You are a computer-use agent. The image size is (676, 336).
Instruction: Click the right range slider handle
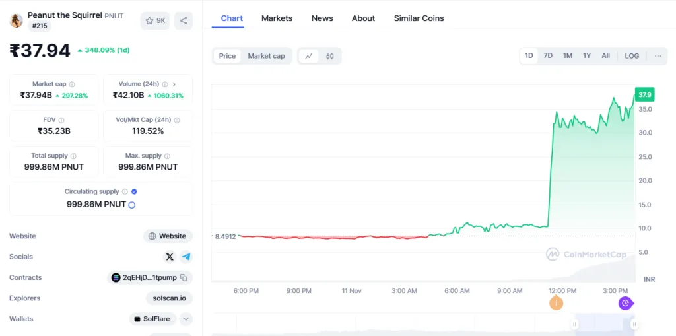(634, 324)
